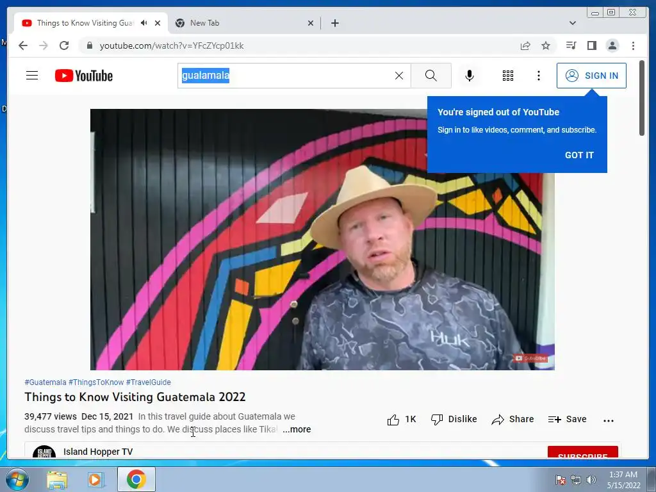The image size is (656, 492).
Task: Open a new tab with plus
Action: (335, 23)
